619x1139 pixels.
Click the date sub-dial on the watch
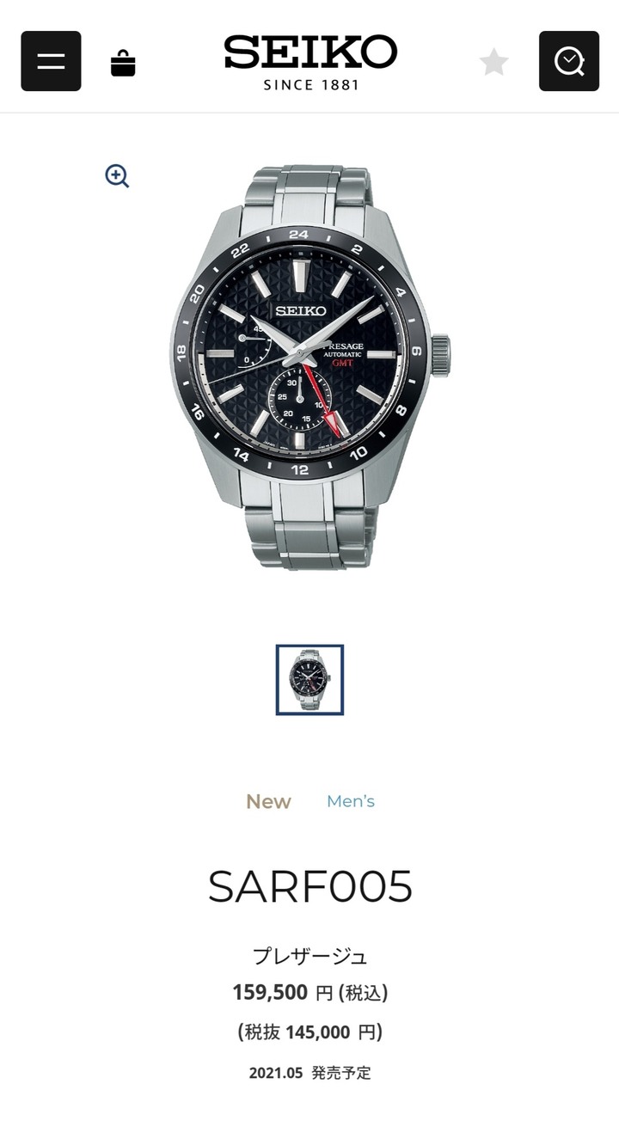(299, 398)
